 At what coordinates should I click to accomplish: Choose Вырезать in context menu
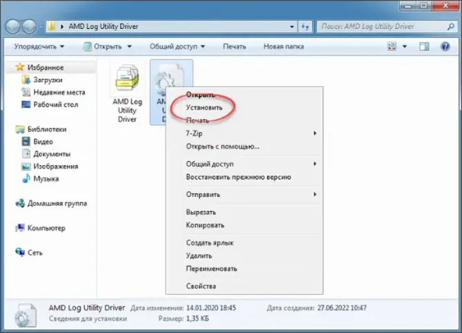[244, 212]
